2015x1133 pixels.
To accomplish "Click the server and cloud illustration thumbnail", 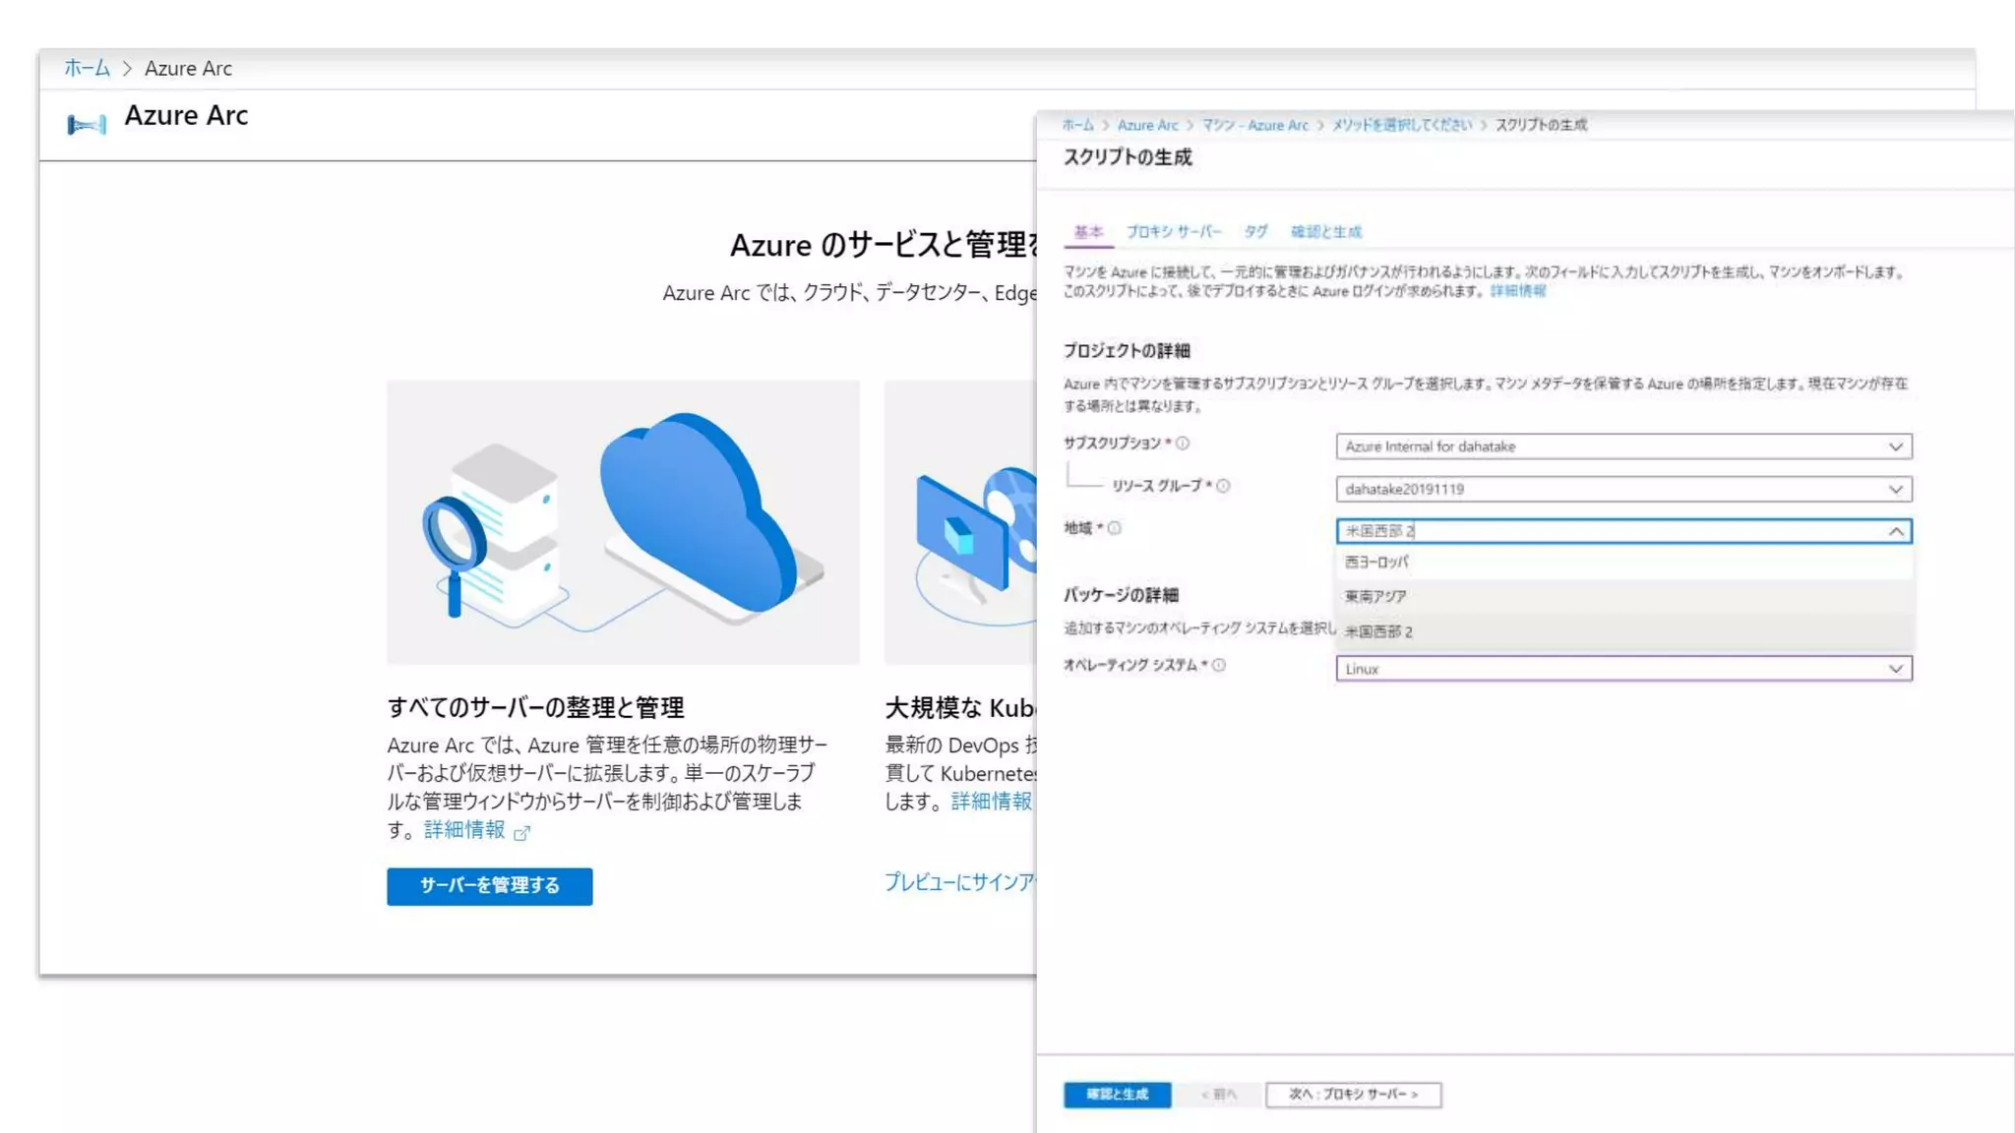I will click(623, 522).
